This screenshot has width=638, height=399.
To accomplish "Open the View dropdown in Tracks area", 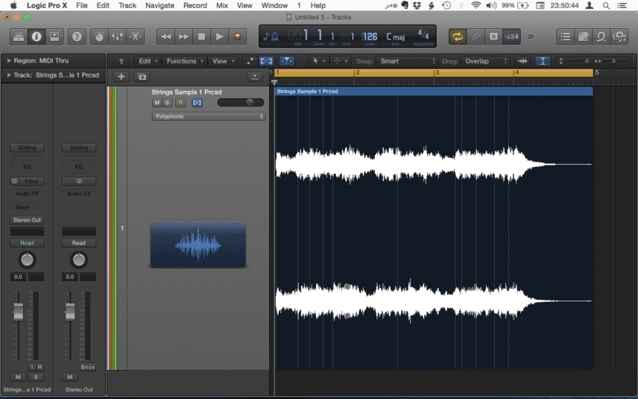I will (223, 61).
